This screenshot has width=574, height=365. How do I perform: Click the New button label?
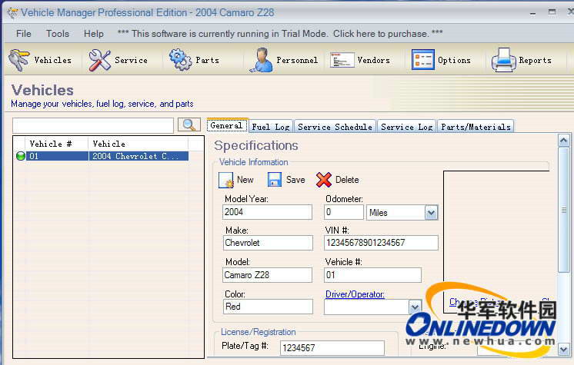[245, 180]
